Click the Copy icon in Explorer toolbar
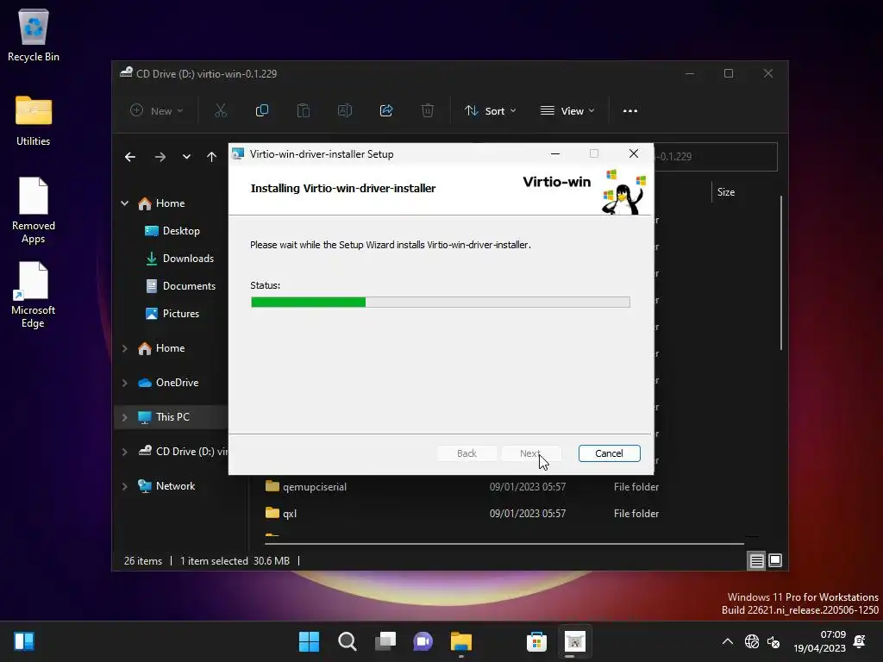This screenshot has height=662, width=883. click(262, 111)
